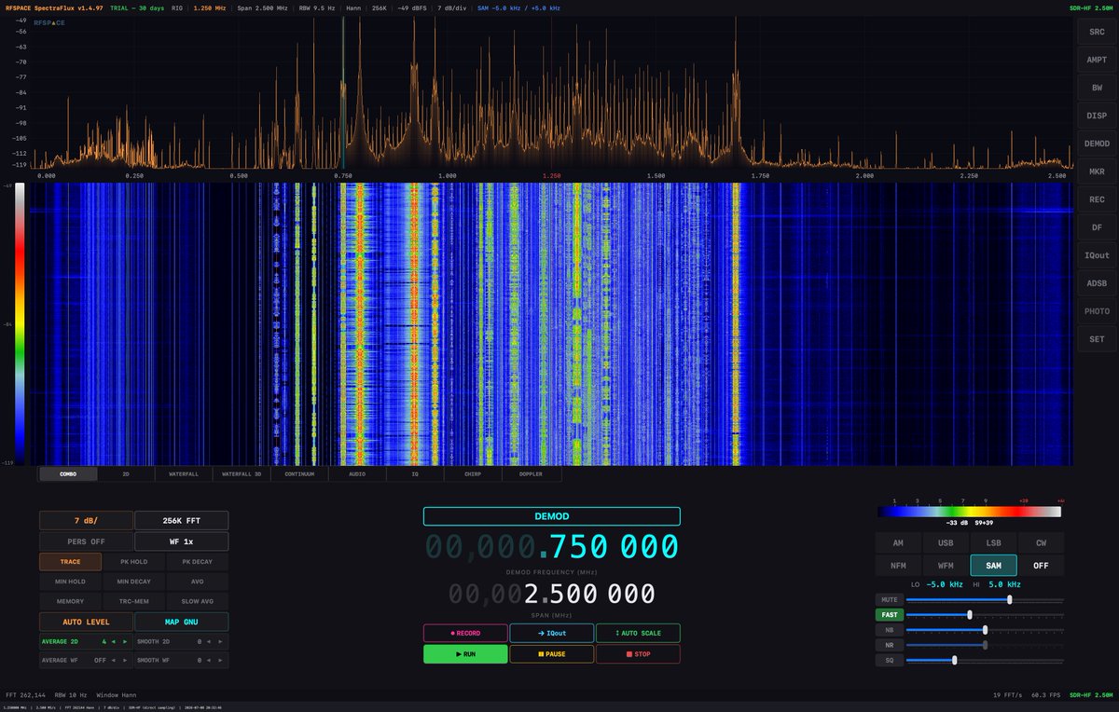
Task: Enable MEMORY trace
Action: coord(70,601)
